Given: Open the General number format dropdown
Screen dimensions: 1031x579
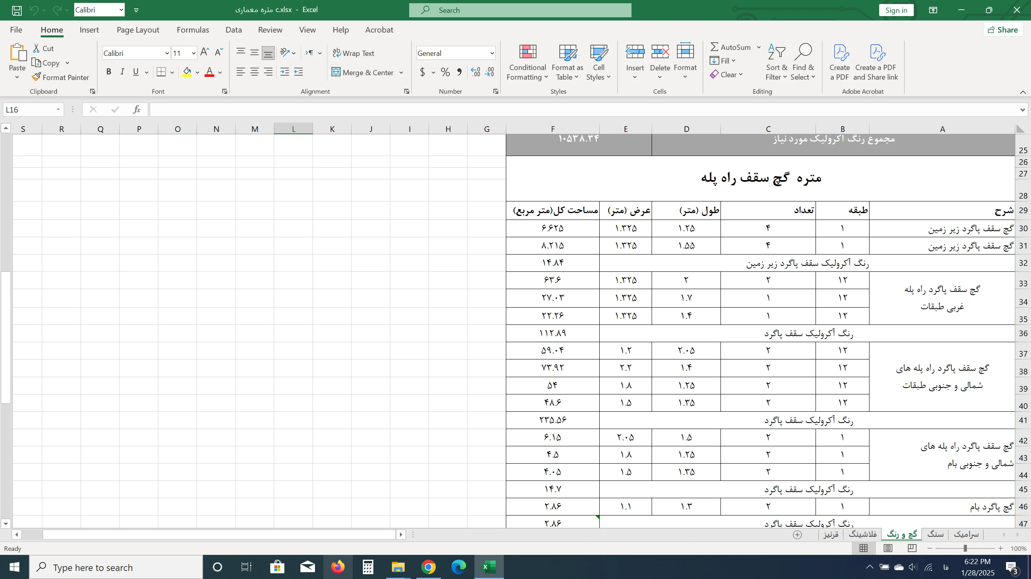Looking at the screenshot, I should 492,53.
